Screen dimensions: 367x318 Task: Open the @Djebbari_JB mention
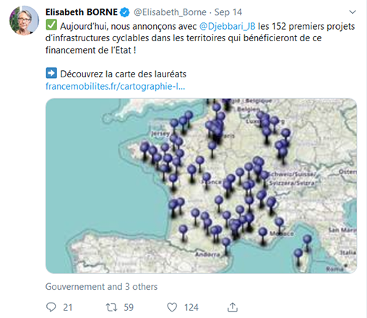click(x=228, y=26)
